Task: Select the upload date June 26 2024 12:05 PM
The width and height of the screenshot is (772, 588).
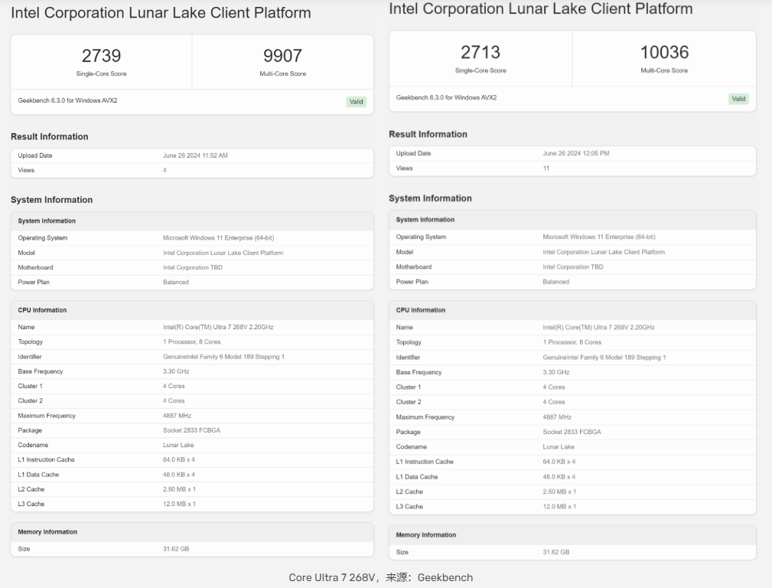Action: (x=575, y=153)
